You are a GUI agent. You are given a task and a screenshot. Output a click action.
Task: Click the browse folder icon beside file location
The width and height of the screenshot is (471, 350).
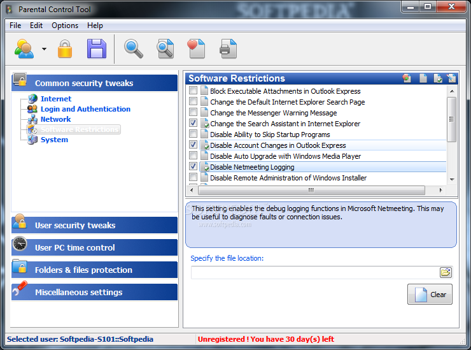click(446, 272)
